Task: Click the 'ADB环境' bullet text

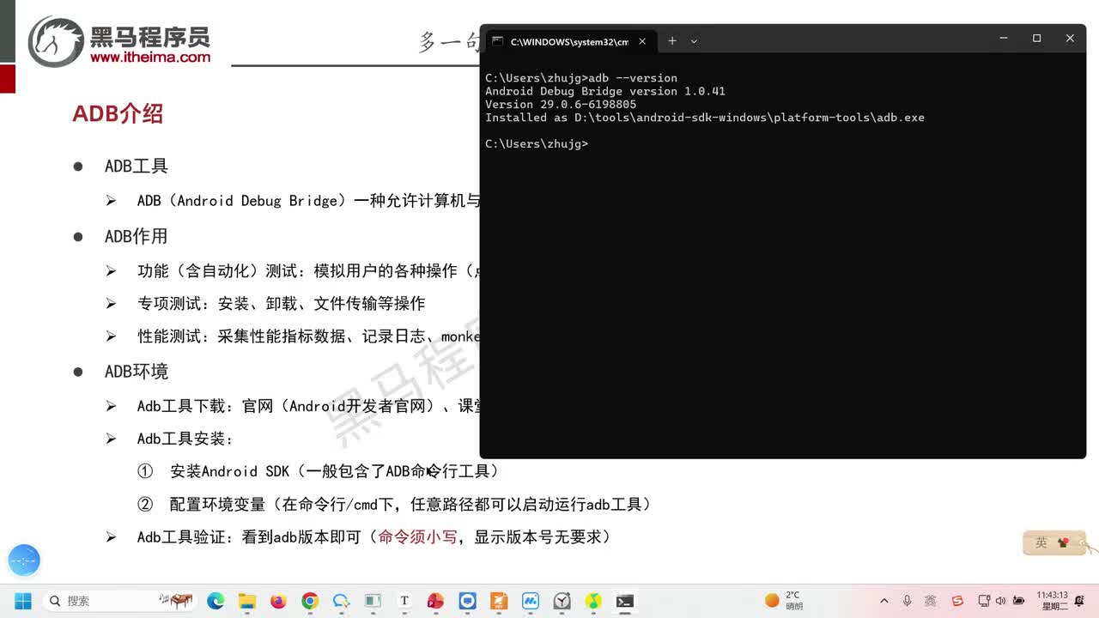Action: point(137,371)
